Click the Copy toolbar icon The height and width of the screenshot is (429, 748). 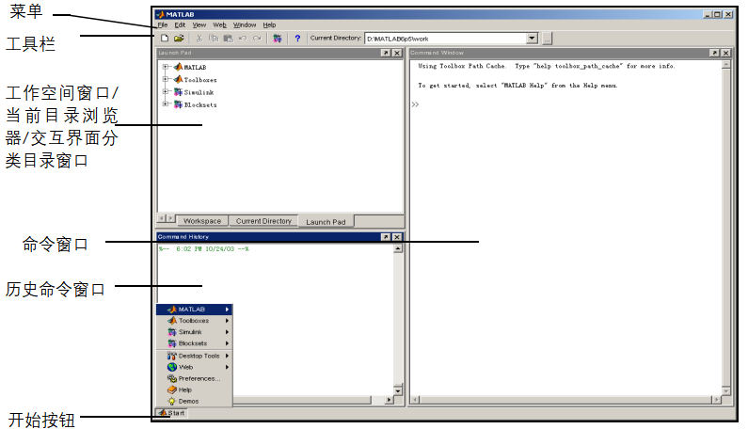tap(214, 39)
